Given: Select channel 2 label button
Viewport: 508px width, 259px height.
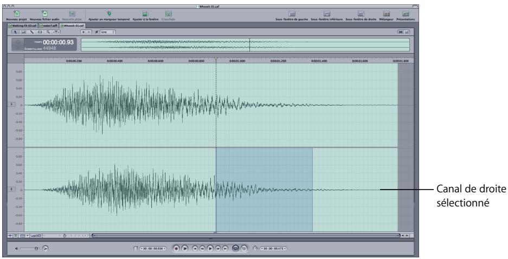Looking at the screenshot, I should click(12, 189).
